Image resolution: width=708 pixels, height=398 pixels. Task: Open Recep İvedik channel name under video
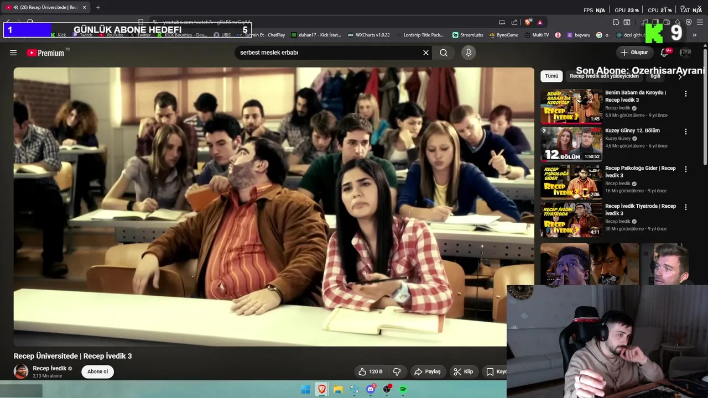tap(49, 368)
